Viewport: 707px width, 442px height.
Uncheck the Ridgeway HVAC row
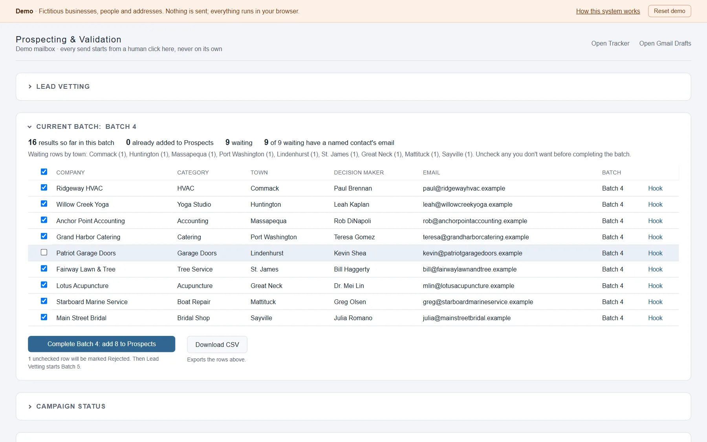tap(44, 187)
